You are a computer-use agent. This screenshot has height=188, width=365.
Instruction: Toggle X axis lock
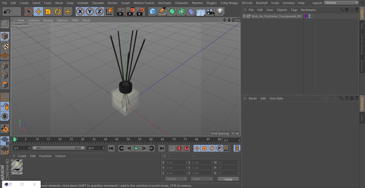pos(80,11)
